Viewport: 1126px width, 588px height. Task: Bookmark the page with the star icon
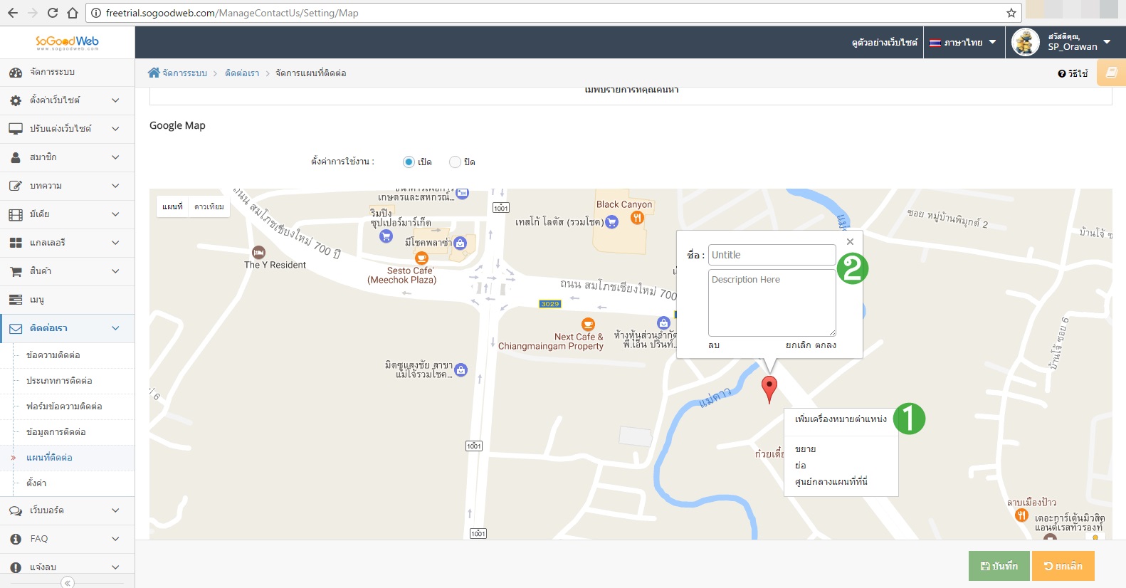(1011, 13)
